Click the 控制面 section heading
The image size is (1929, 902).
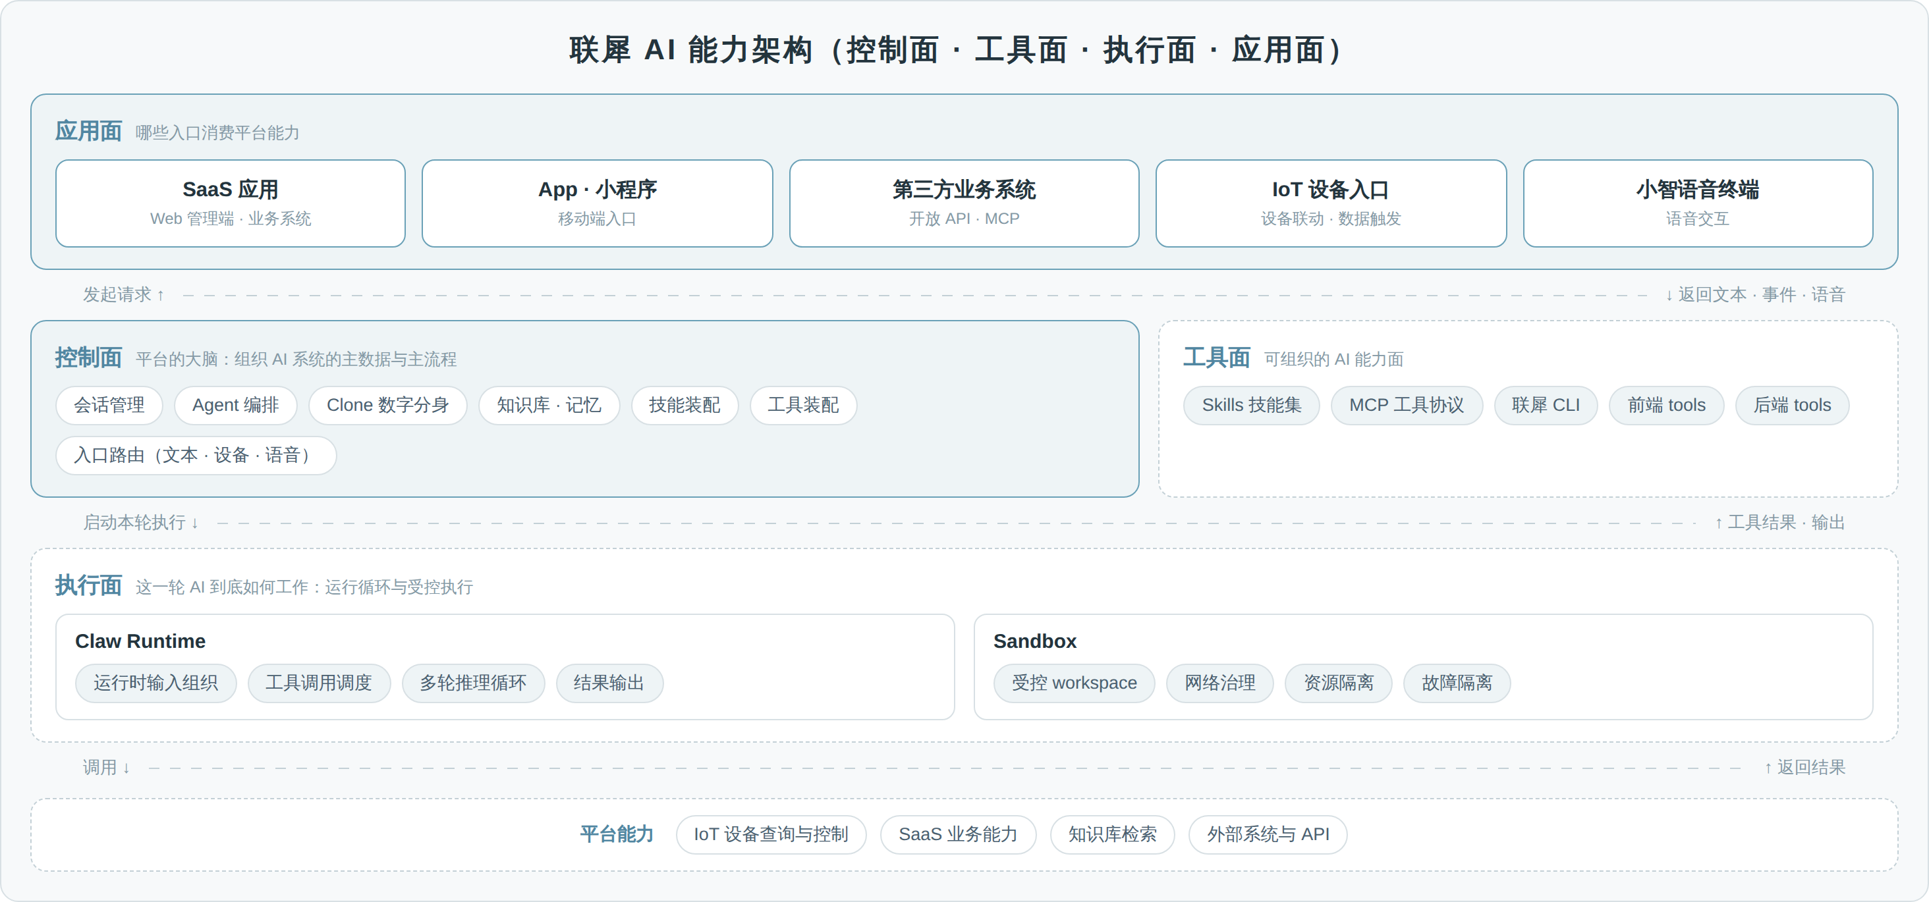[88, 358]
